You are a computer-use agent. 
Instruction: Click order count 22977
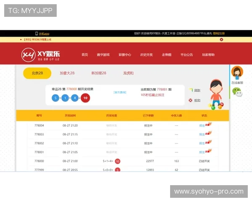tap(150, 161)
